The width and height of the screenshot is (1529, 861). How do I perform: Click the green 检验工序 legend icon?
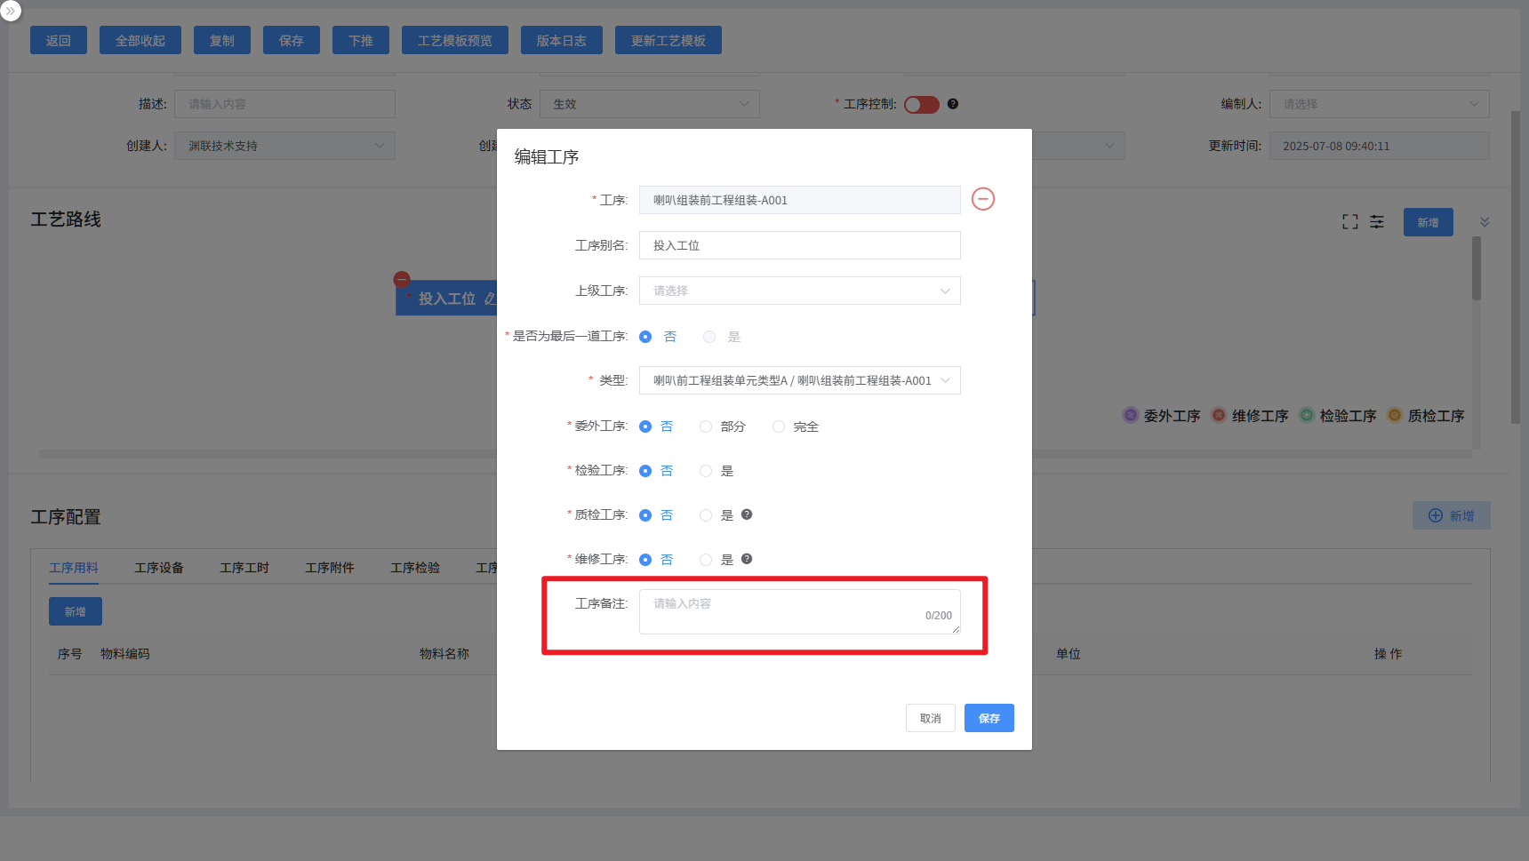[1307, 415]
